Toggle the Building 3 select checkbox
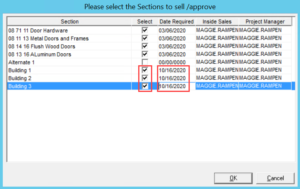Screen dimensions: 300x189 pyautogui.click(x=145, y=86)
